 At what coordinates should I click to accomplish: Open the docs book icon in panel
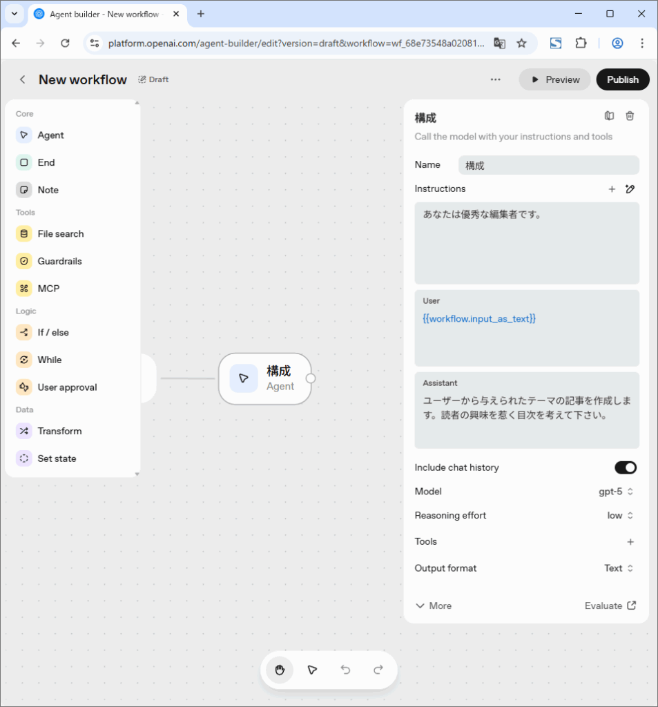[x=609, y=116]
